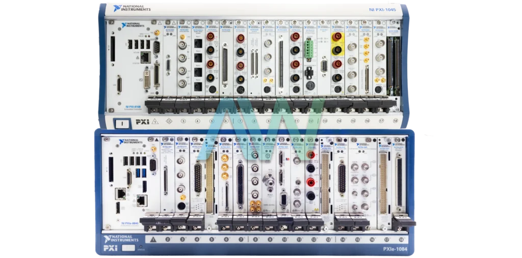
Task: Click slot number 9 on the PXIe-1084
Action: pyautogui.click(x=270, y=239)
